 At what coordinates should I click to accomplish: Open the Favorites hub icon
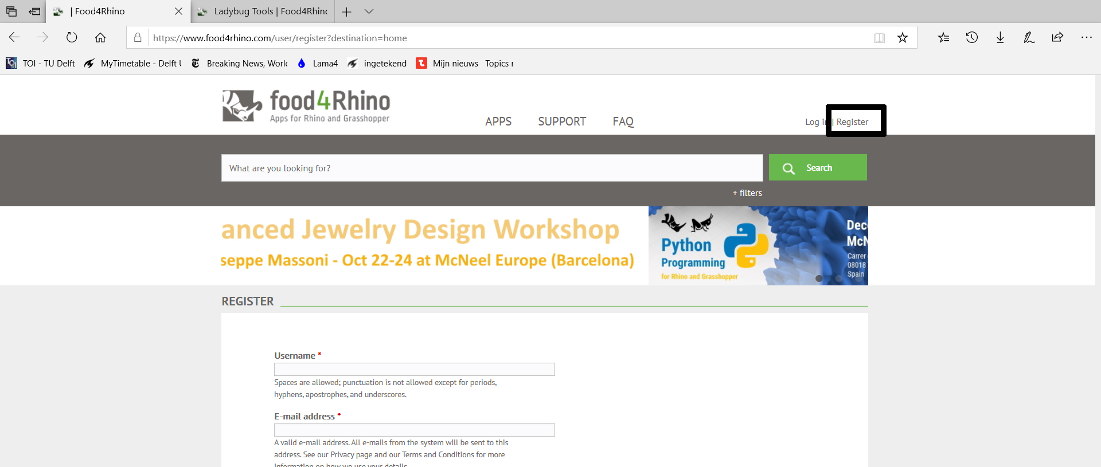pos(943,38)
